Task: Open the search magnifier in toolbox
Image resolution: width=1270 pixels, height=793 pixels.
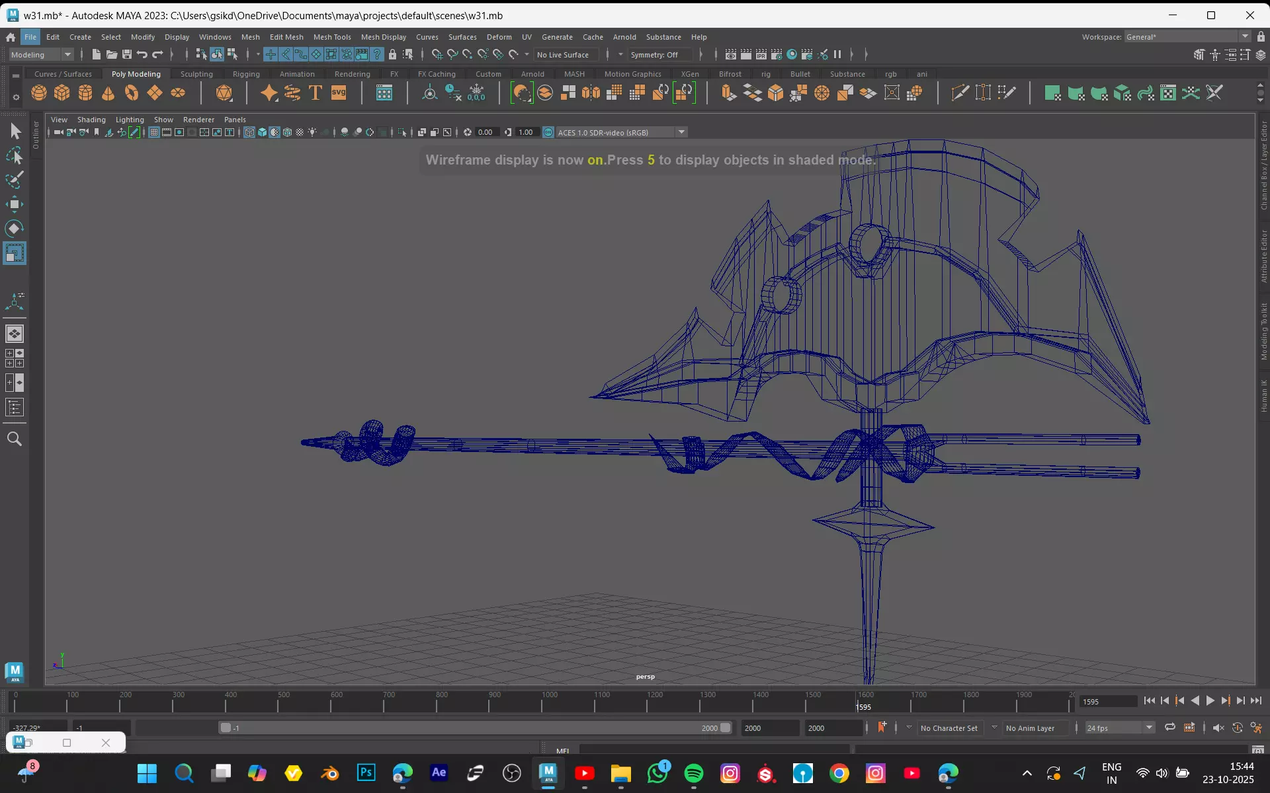Action: click(15, 439)
